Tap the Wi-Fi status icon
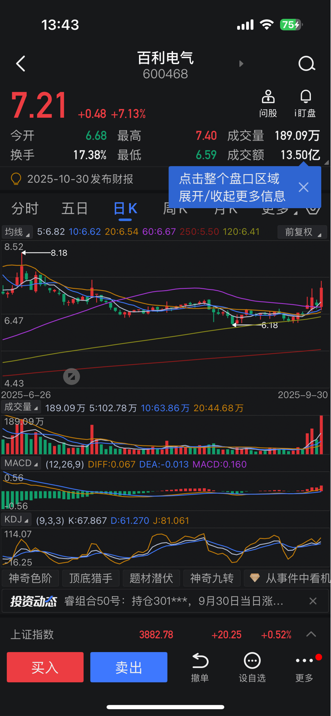 coord(267,25)
